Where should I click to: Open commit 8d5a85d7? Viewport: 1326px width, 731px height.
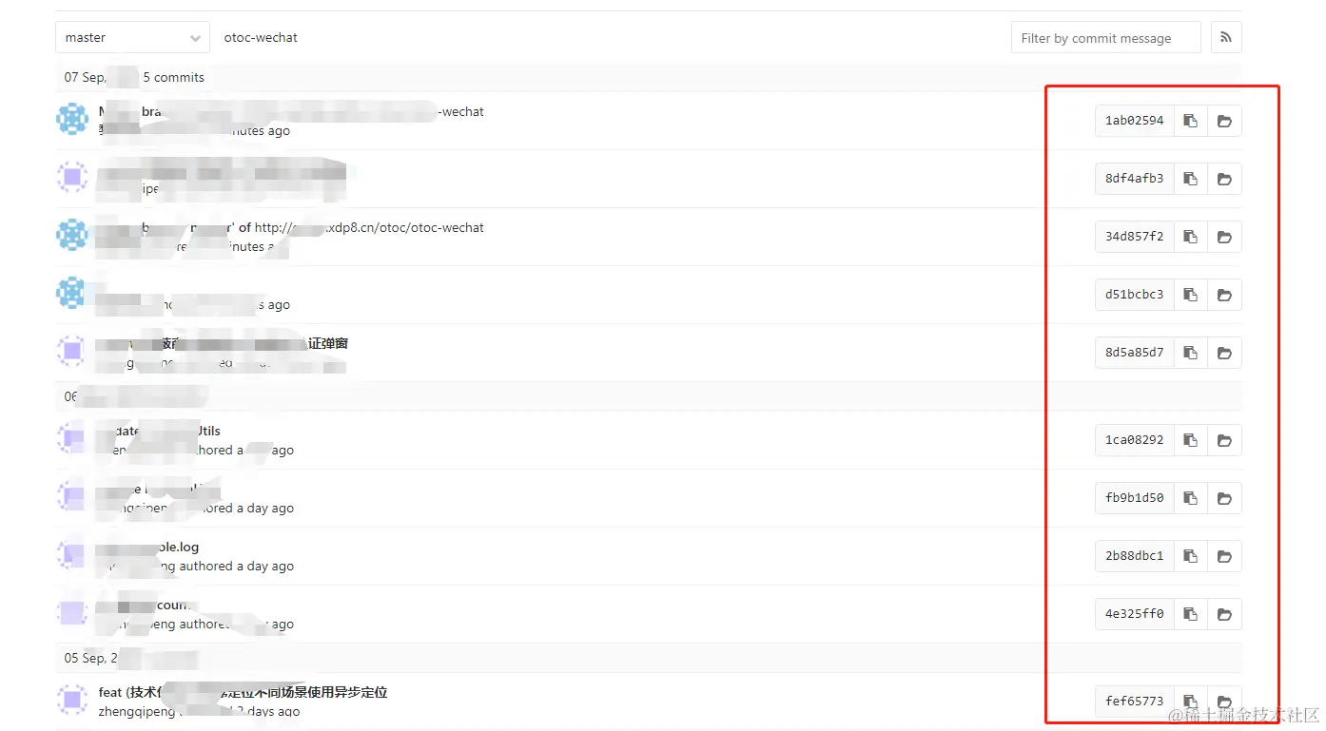click(x=1134, y=353)
